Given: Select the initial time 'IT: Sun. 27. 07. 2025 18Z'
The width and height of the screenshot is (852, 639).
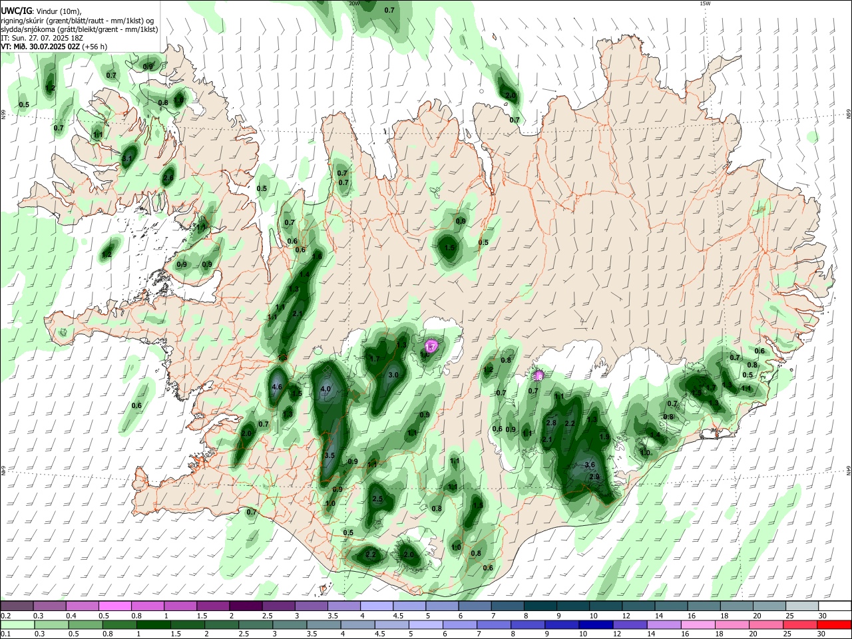Looking at the screenshot, I should click(42, 38).
